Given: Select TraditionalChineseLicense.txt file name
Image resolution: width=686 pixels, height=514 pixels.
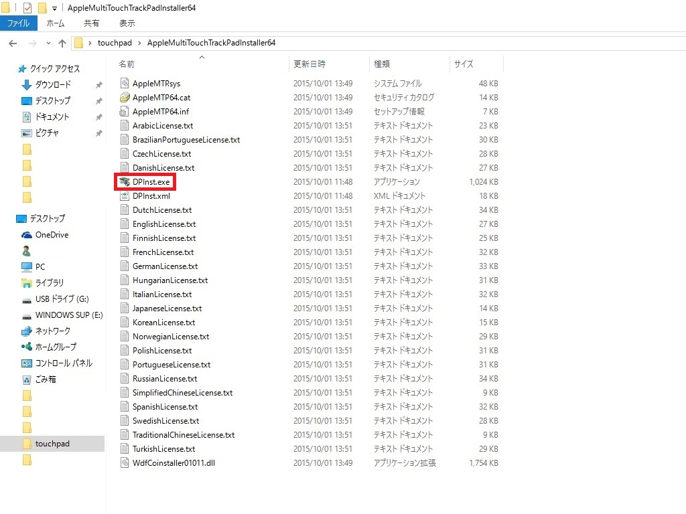Looking at the screenshot, I should coord(184,435).
